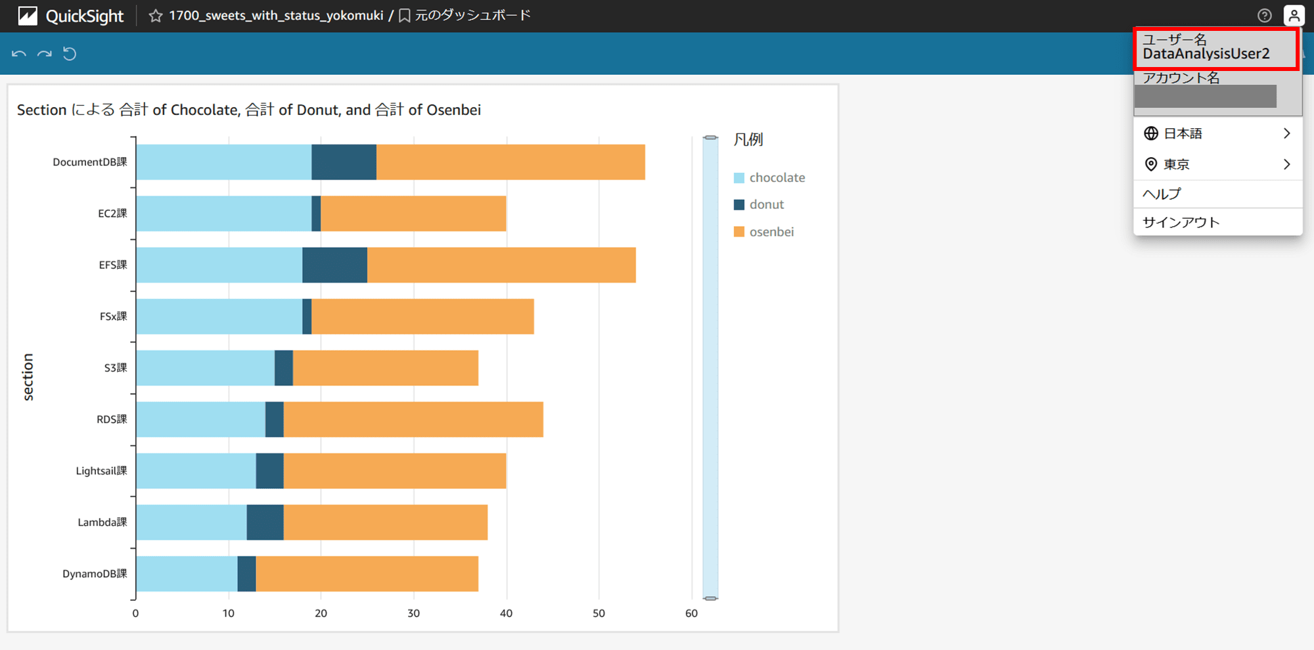Click the RDS課 axis label
Viewport: 1314px width, 650px height.
[112, 419]
